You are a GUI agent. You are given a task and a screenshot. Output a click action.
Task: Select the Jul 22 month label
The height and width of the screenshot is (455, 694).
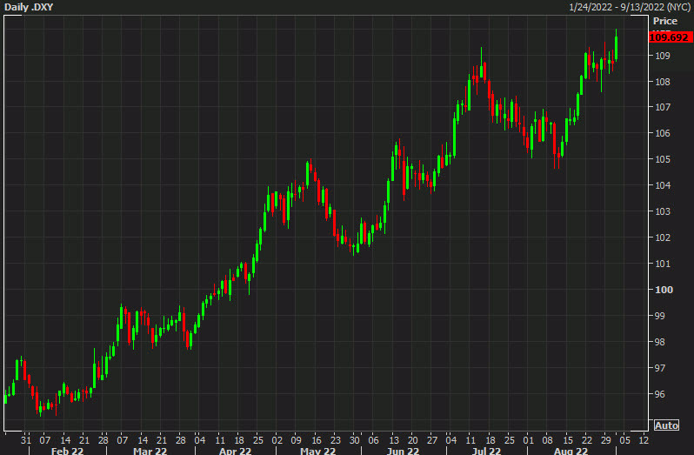coord(487,451)
